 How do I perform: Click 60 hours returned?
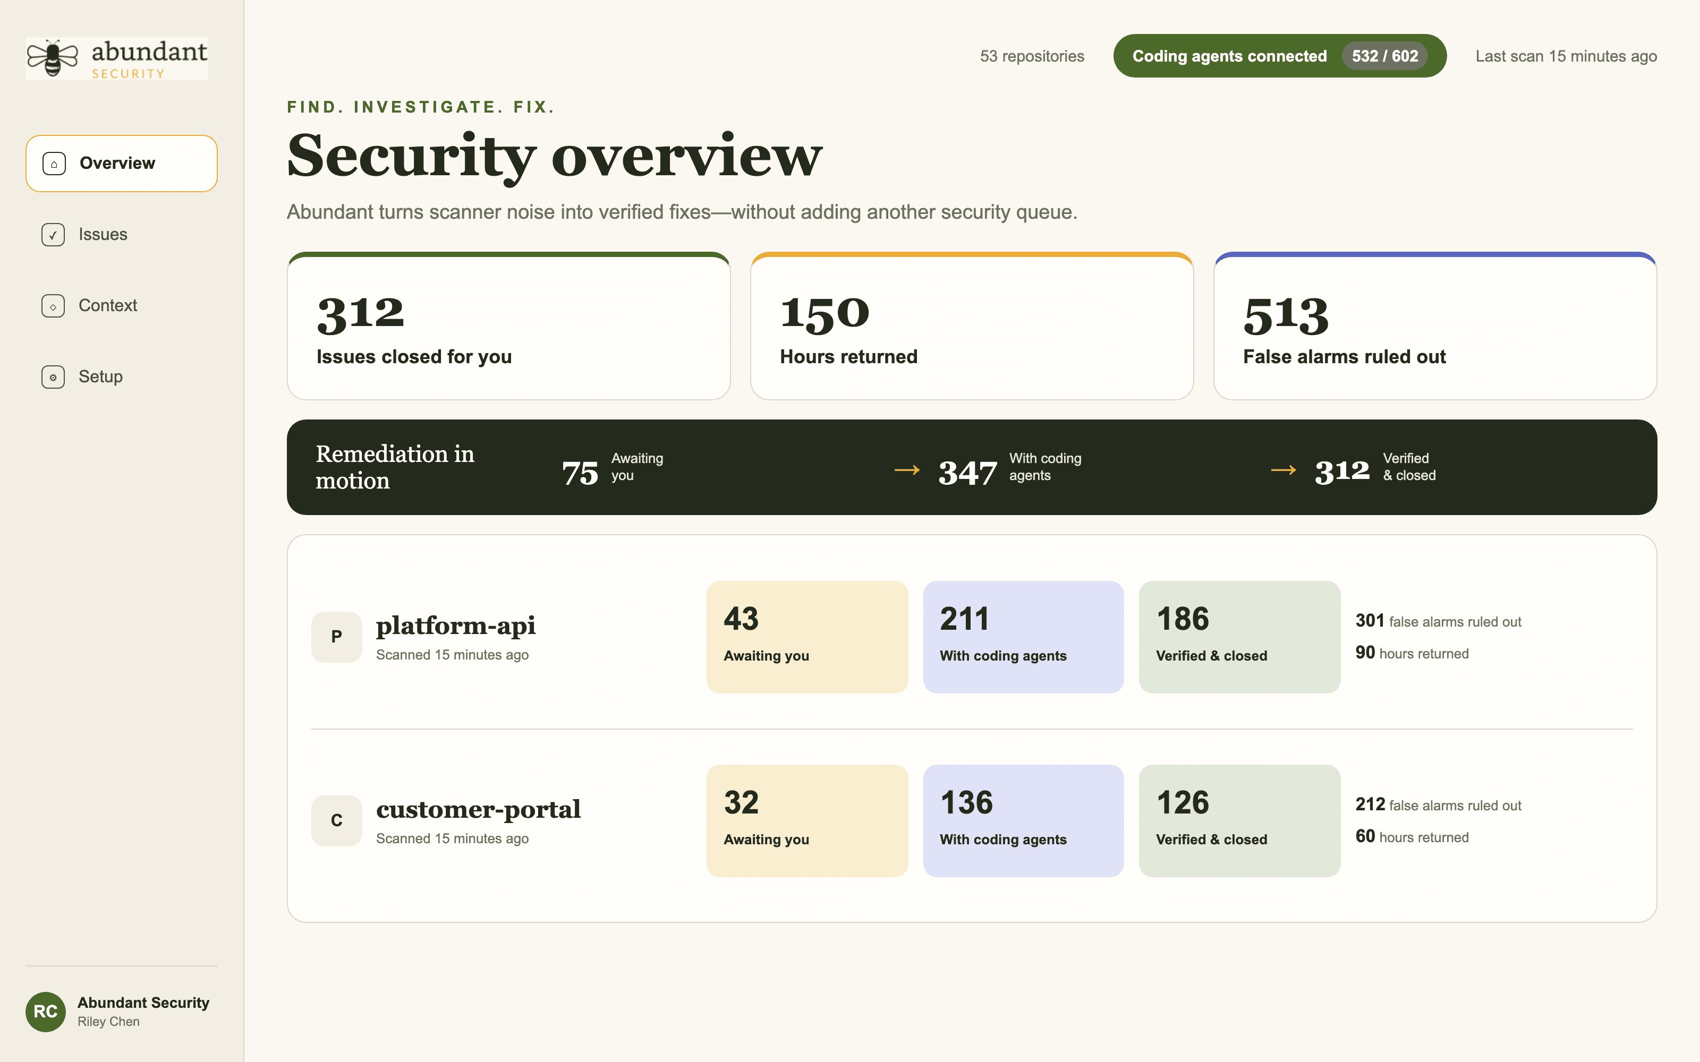1412,836
